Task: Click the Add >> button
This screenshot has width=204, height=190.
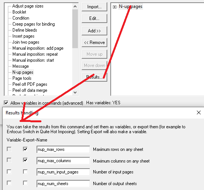Action: click(x=94, y=31)
